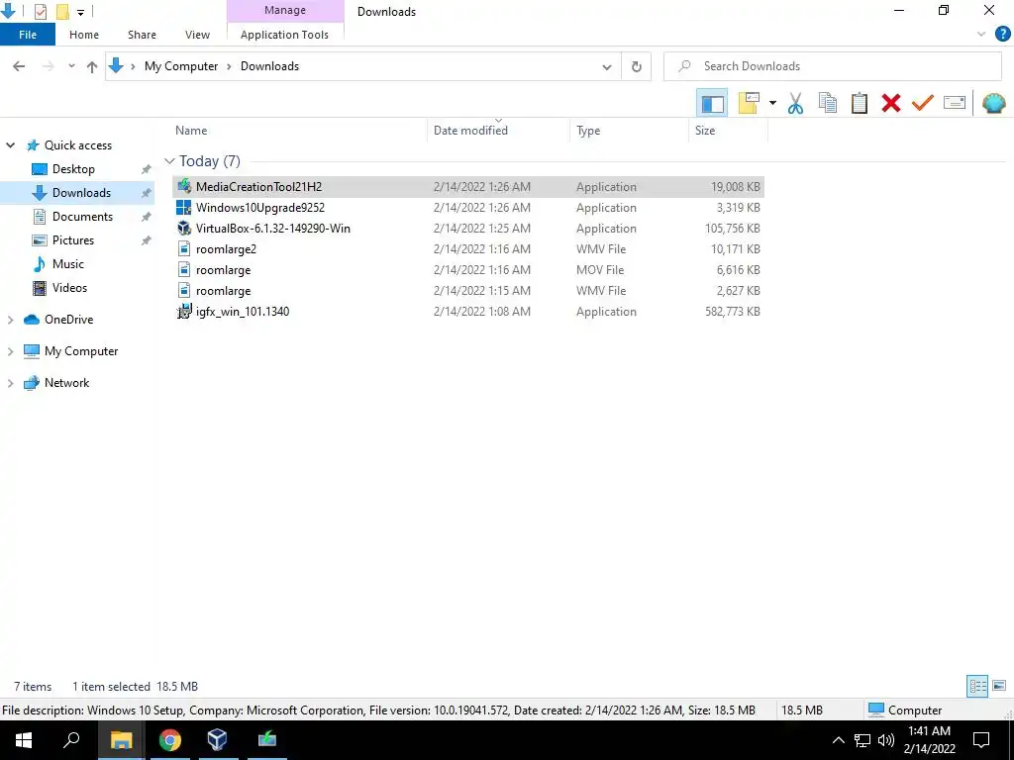Select the igfx_win_101.1340 file

pos(468,312)
